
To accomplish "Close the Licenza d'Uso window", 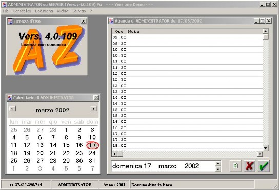I will point(83,22).
